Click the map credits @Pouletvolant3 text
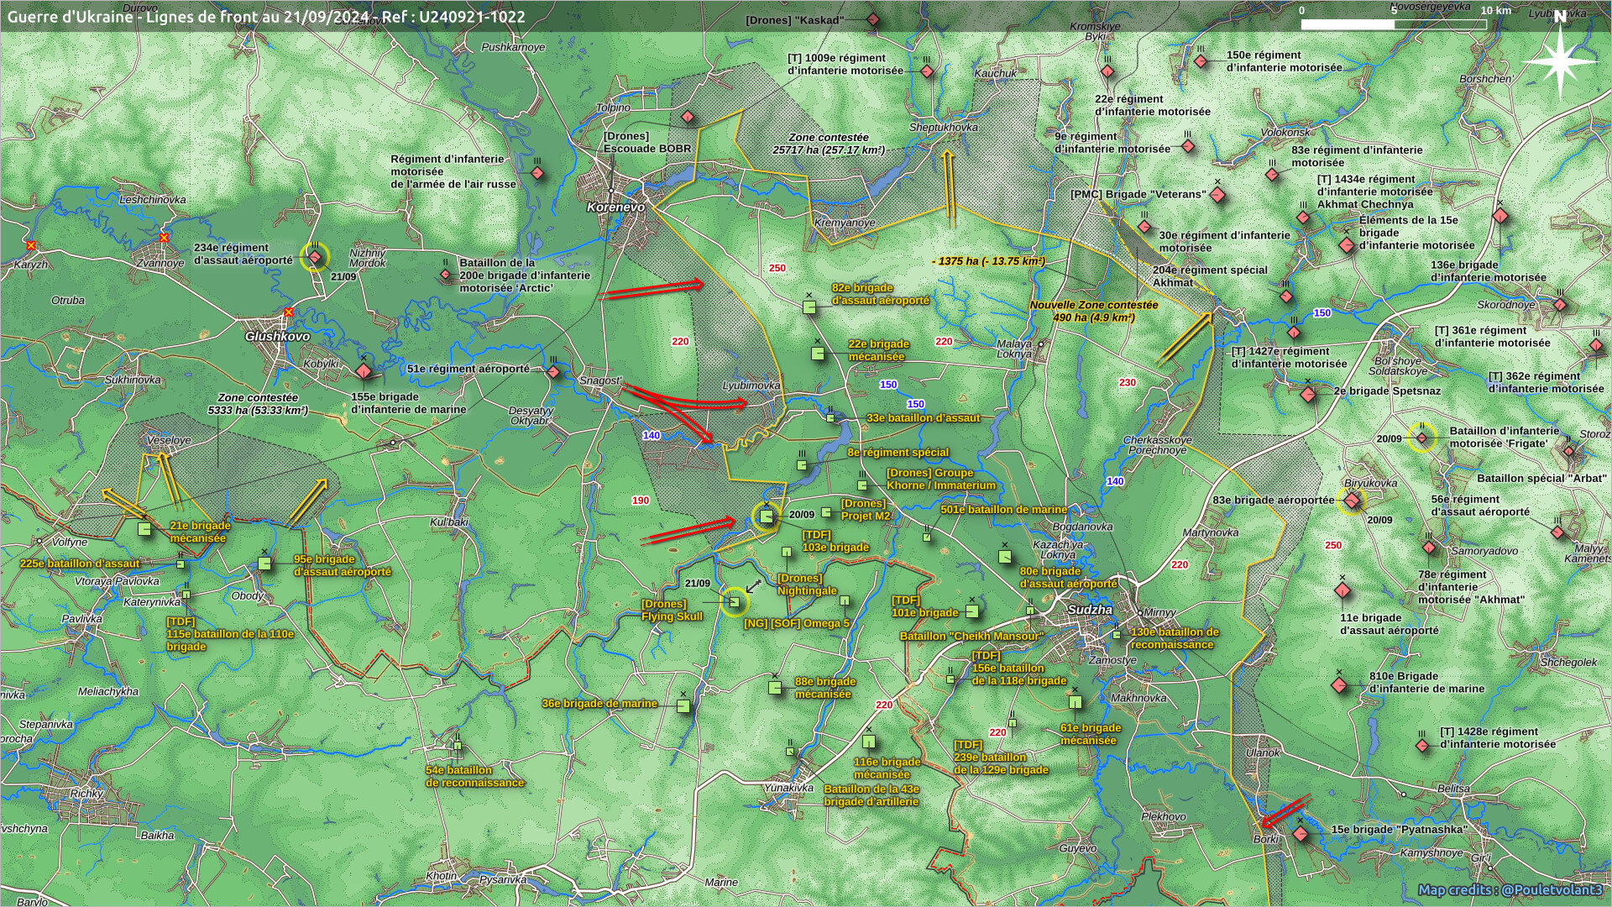 pyautogui.click(x=1510, y=889)
